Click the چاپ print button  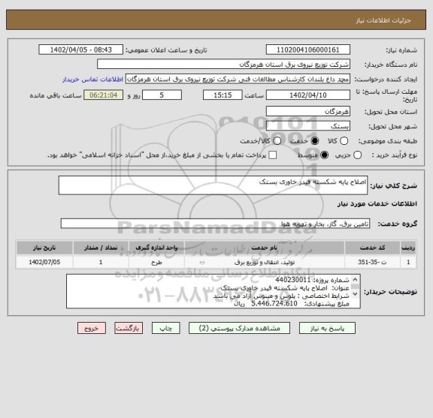165,328
